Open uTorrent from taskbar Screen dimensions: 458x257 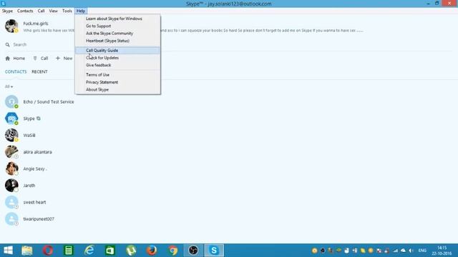pyautogui.click(x=131, y=251)
